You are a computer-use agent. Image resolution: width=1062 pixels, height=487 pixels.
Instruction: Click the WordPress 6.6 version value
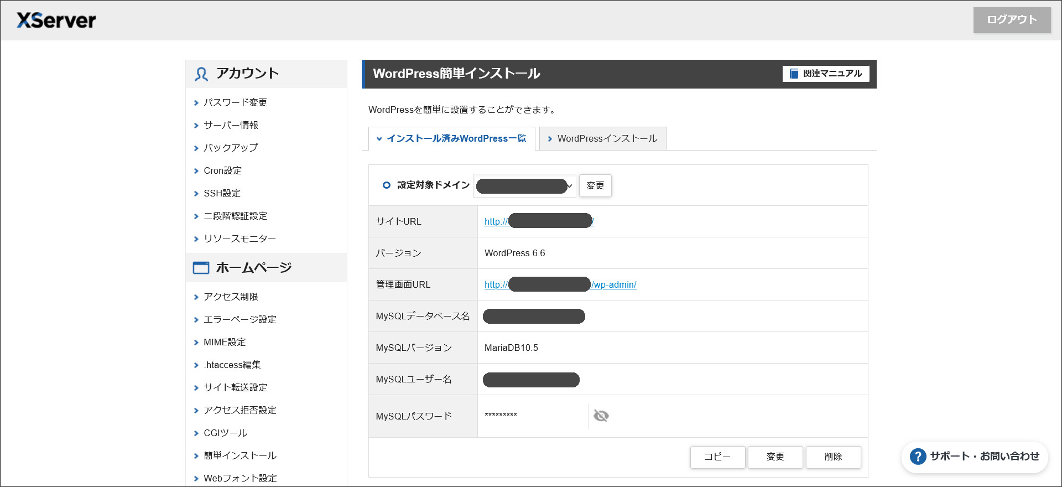point(515,253)
